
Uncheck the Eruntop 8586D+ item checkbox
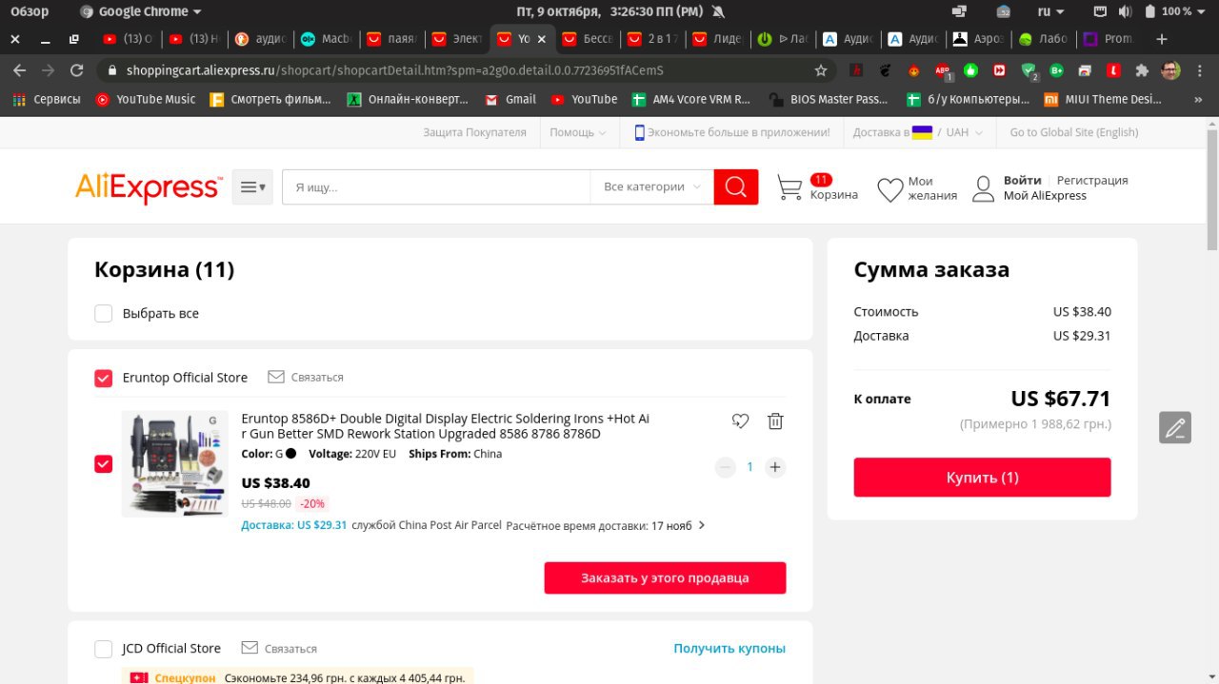(x=104, y=464)
